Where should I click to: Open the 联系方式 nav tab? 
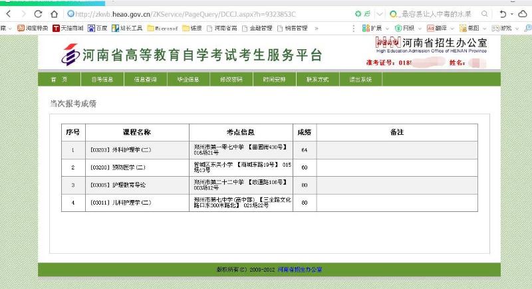(x=318, y=79)
